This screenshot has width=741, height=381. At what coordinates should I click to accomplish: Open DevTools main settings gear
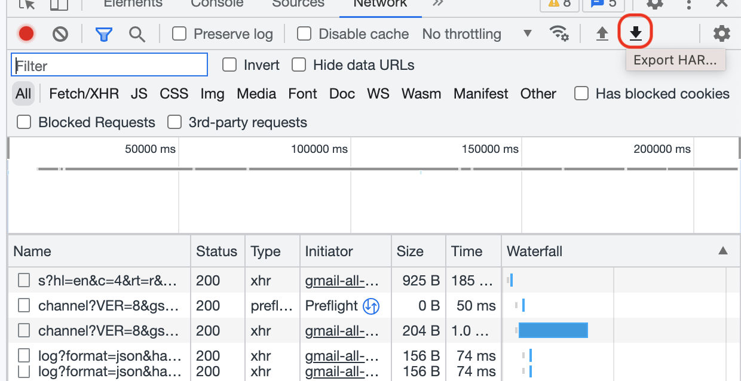pos(656,4)
